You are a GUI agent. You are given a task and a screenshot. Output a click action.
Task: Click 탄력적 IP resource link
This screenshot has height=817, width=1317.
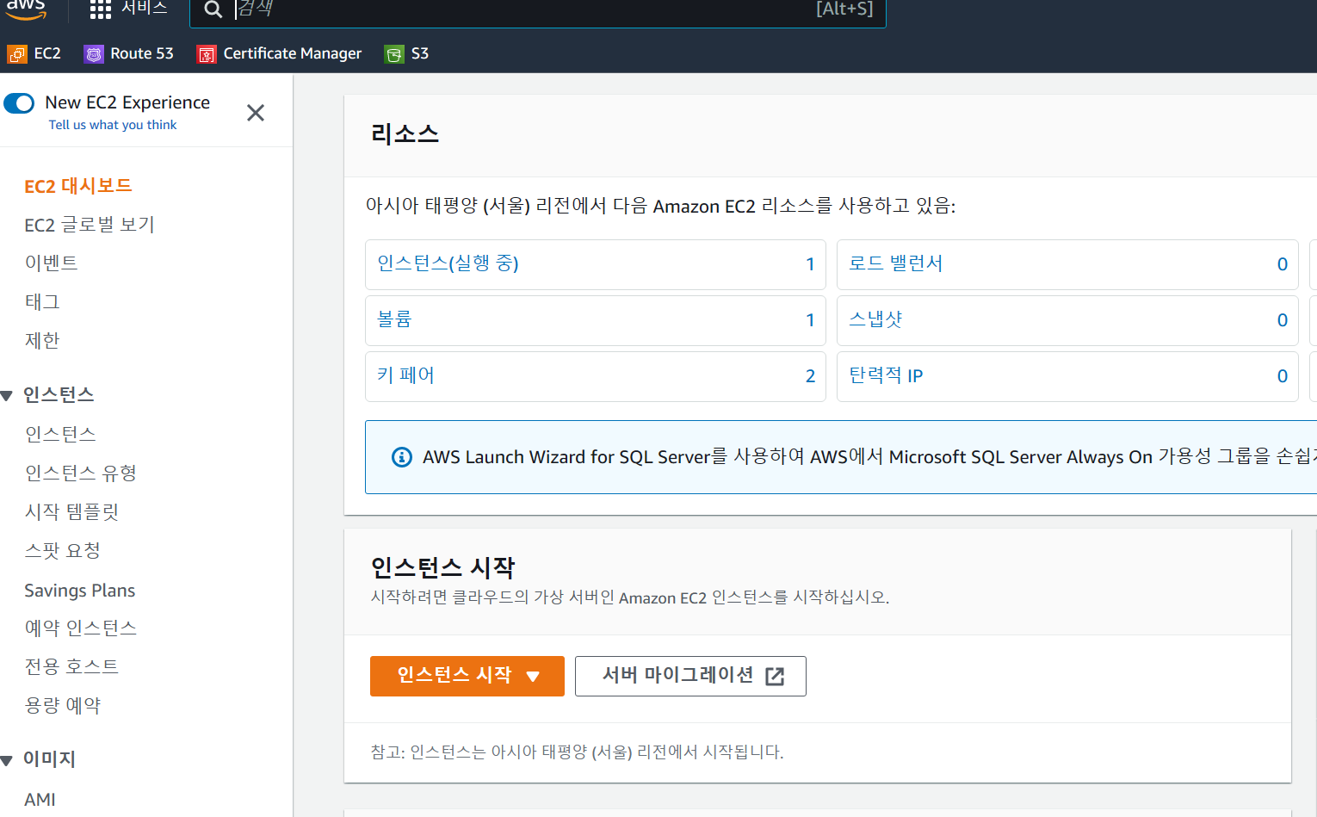click(x=886, y=375)
